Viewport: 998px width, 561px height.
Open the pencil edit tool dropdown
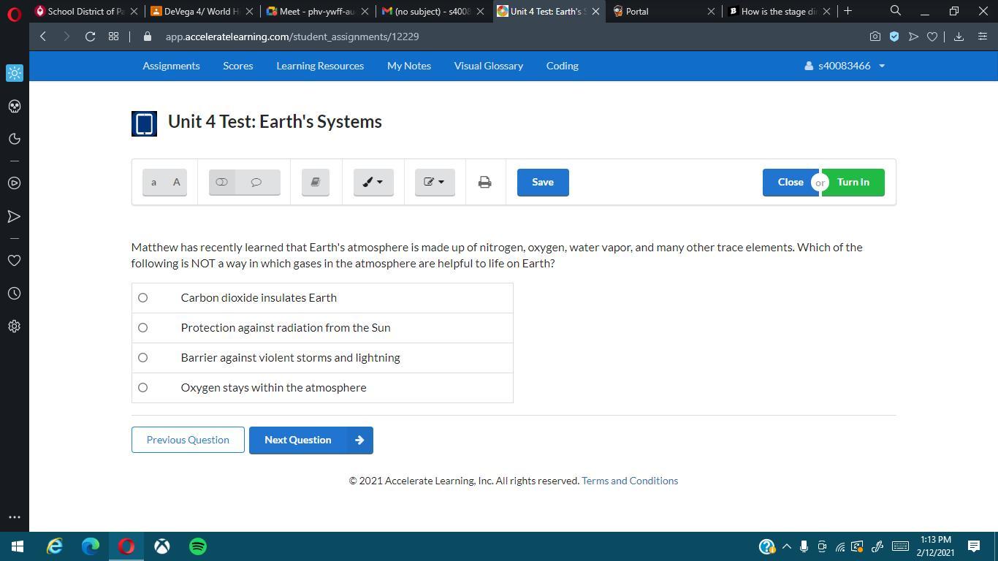coord(435,182)
